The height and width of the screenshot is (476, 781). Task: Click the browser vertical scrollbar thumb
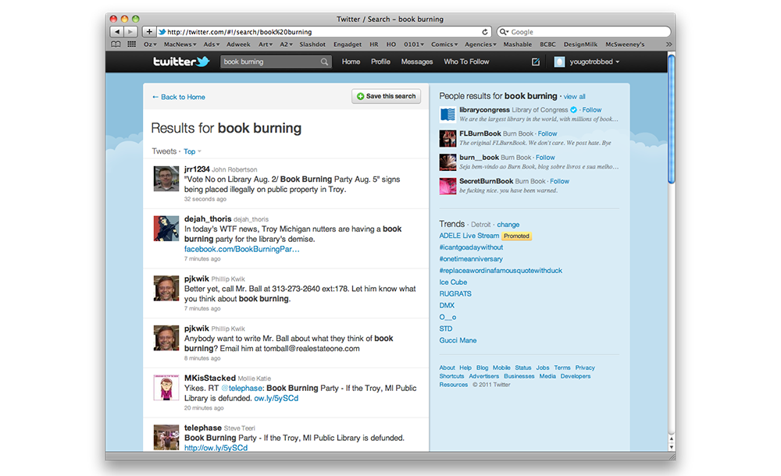click(x=671, y=119)
